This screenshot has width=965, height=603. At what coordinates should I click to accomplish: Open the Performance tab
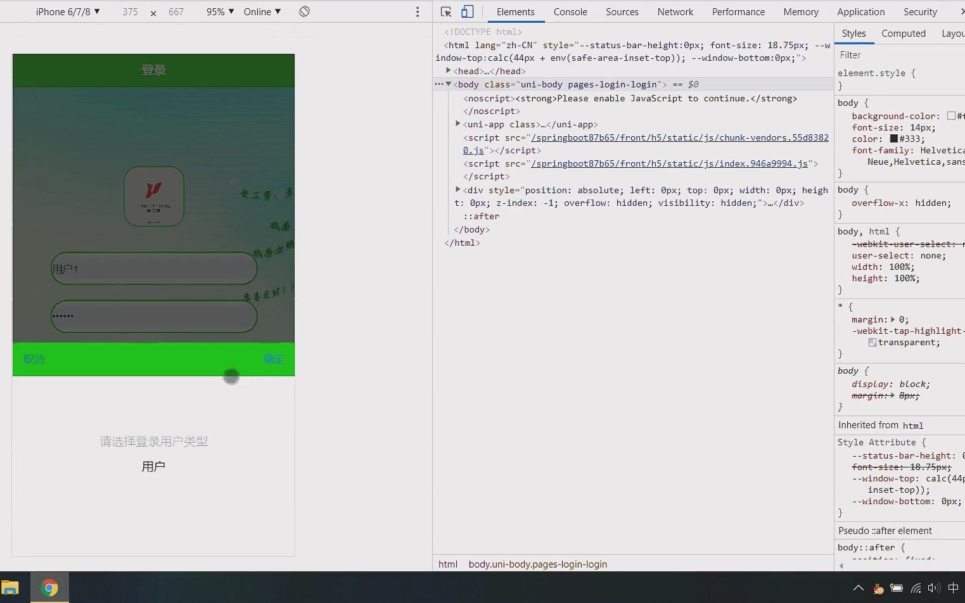point(738,11)
